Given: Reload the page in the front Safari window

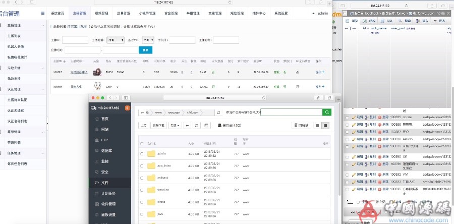Looking at the screenshot, I should (x=263, y=98).
